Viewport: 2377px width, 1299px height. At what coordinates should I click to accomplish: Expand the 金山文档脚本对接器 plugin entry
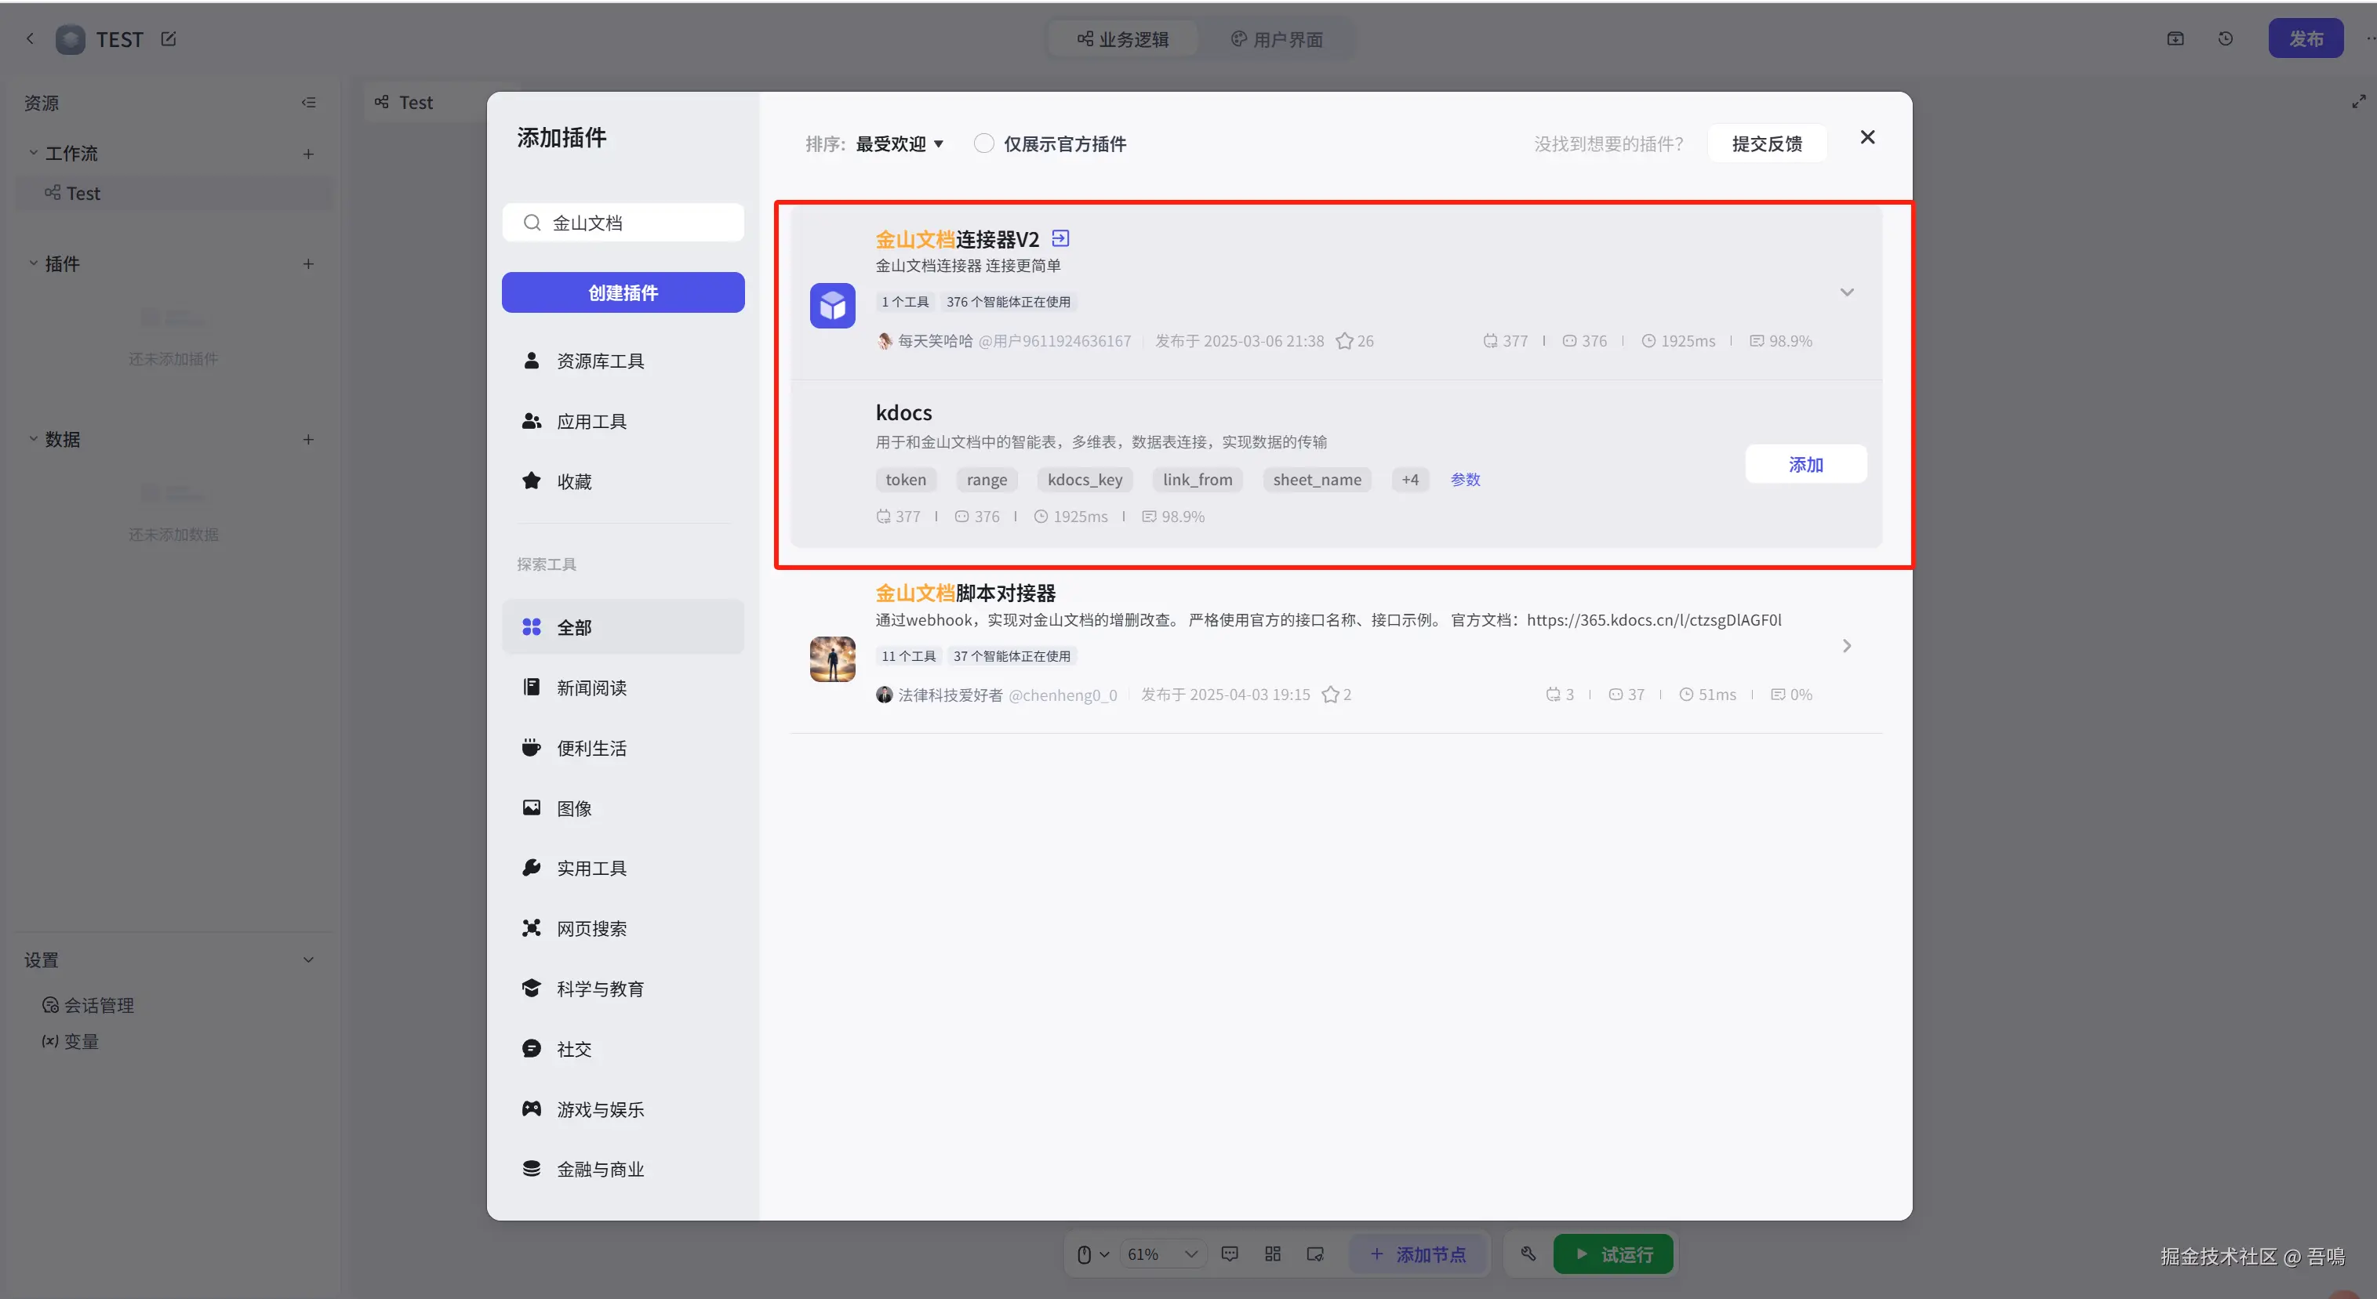point(1846,646)
